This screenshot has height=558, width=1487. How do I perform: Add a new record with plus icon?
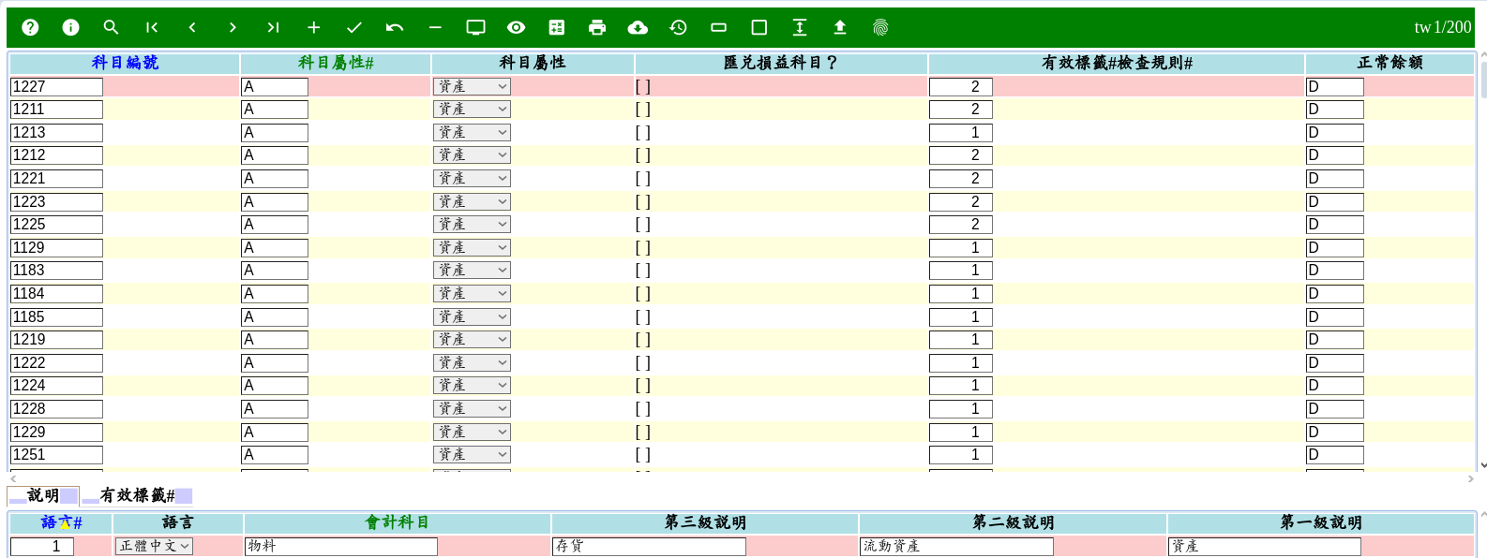pyautogui.click(x=314, y=28)
